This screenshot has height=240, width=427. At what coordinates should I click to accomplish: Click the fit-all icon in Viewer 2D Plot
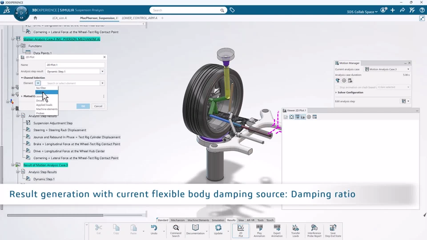(291, 117)
